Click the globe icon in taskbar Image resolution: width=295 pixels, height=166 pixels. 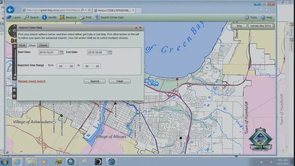(112, 162)
